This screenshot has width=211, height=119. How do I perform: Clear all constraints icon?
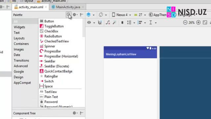[108, 22]
